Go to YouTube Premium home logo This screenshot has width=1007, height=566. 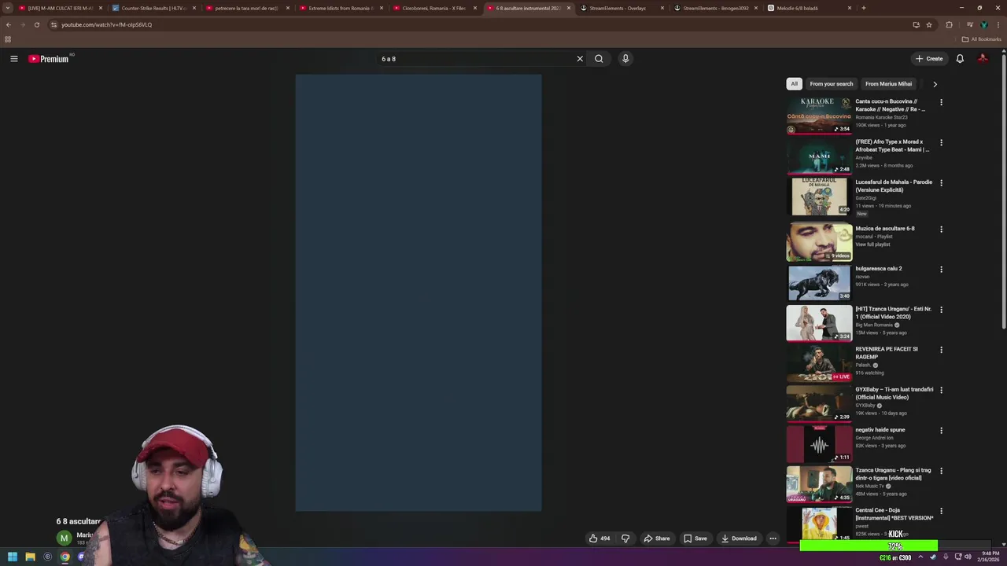(x=49, y=59)
